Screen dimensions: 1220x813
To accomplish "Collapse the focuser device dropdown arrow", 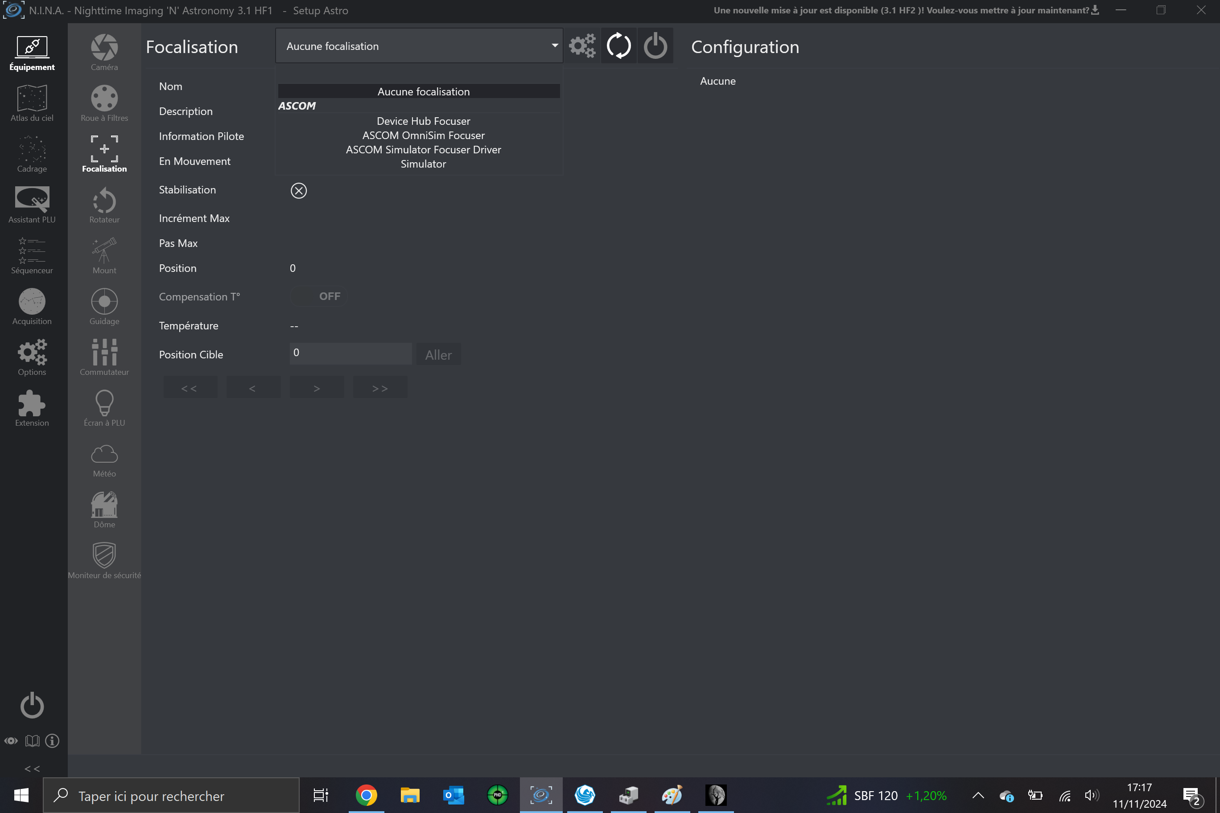I will (555, 45).
